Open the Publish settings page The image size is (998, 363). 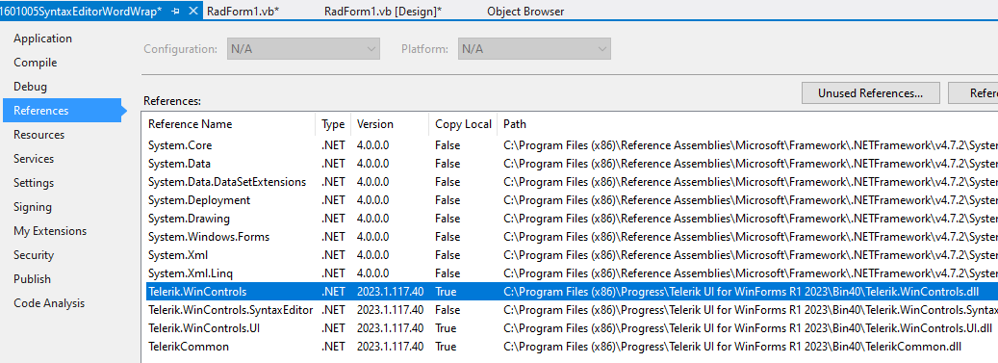point(32,279)
